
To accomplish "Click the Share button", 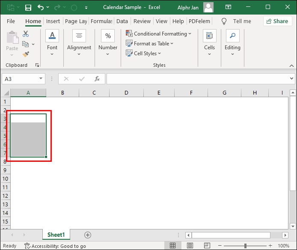I will tap(277, 21).
